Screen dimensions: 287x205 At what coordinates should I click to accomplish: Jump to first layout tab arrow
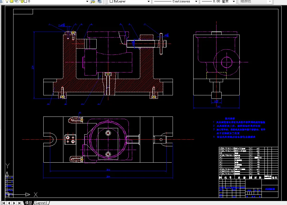pyautogui.click(x=4, y=203)
